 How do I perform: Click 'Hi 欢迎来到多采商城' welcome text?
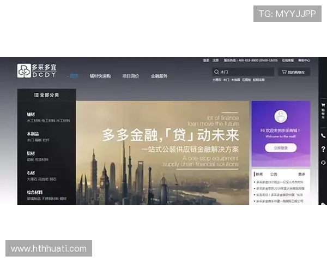pyautogui.click(x=281, y=130)
